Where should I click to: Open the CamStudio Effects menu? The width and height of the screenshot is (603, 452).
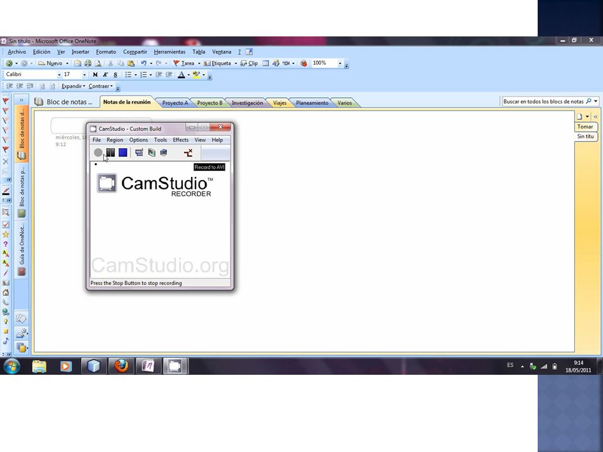coord(181,140)
